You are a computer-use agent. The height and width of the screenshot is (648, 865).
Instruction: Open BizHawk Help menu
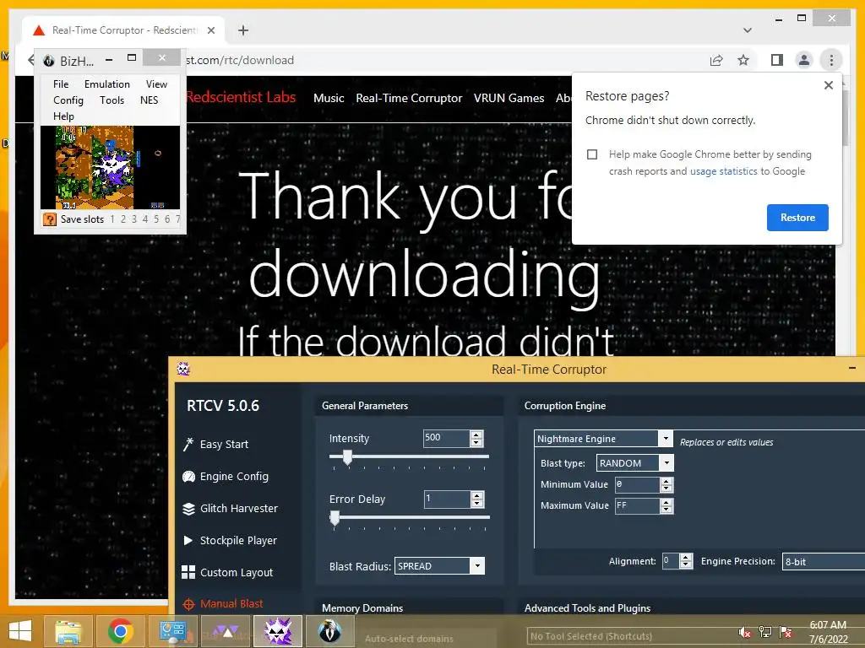[63, 116]
